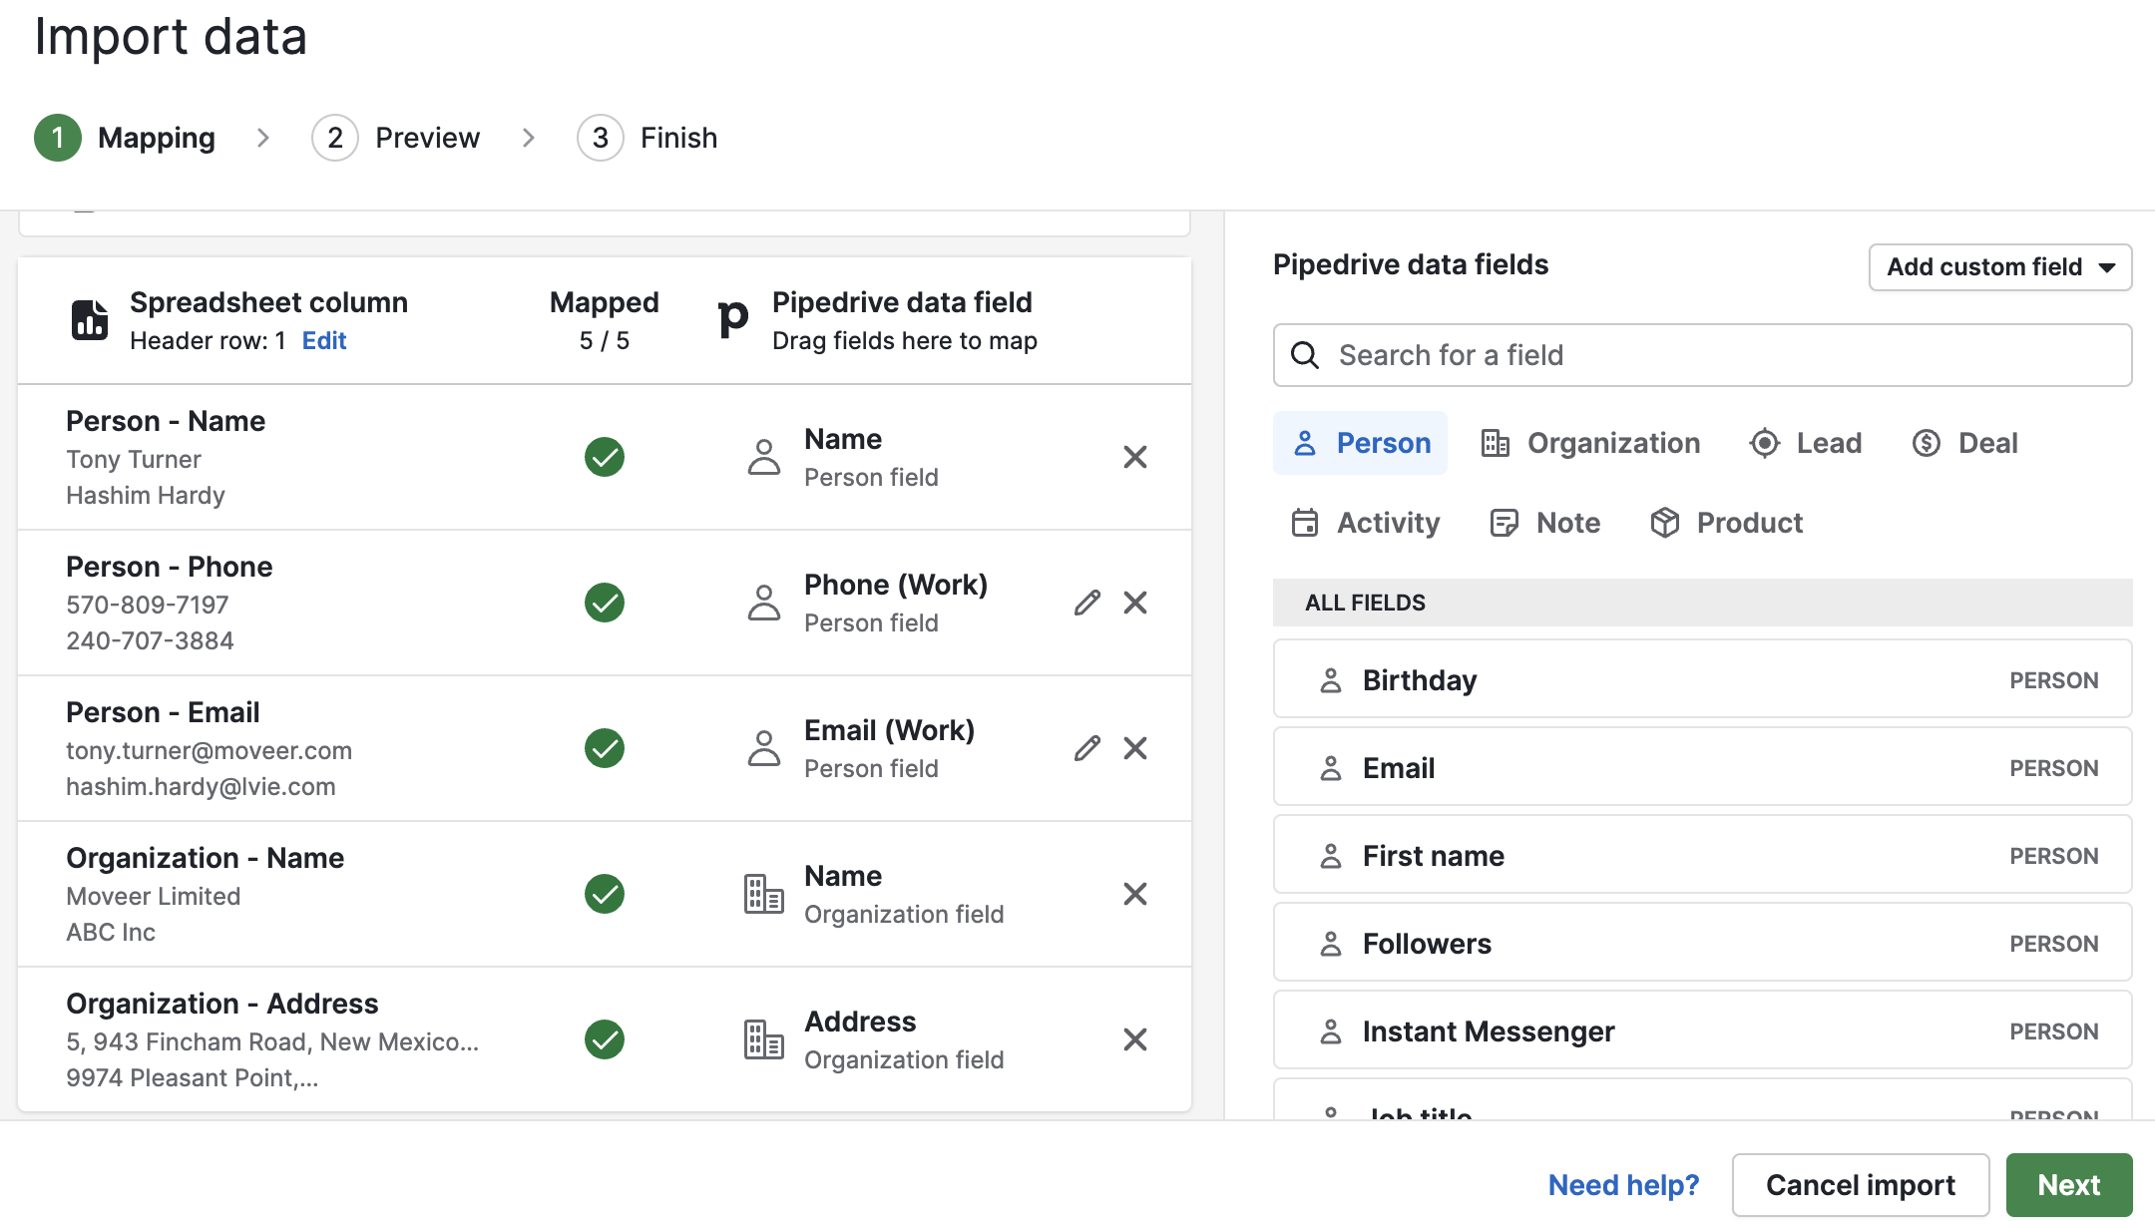The width and height of the screenshot is (2155, 1229).
Task: Edit the Email (Work) field with pencil
Action: click(1087, 748)
